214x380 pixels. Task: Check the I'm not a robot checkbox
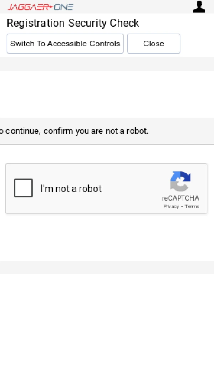click(23, 188)
